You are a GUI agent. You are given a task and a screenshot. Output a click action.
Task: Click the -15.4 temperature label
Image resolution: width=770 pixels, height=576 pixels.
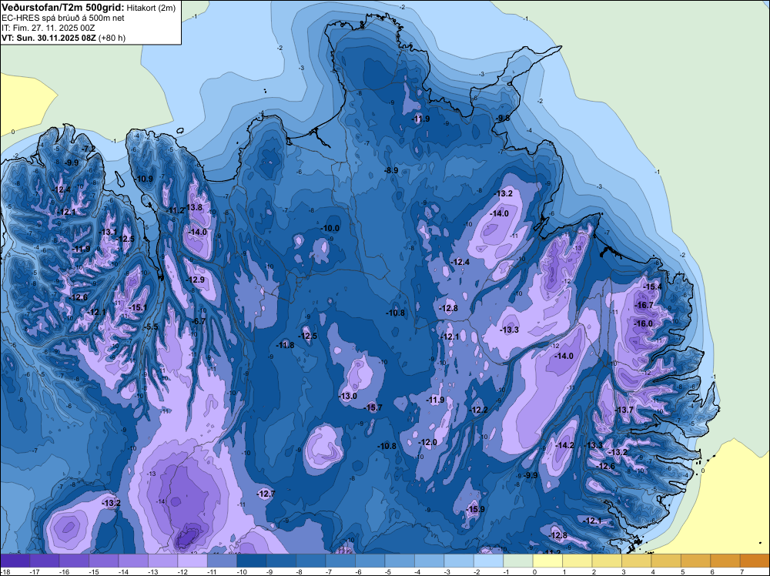[x=652, y=286]
